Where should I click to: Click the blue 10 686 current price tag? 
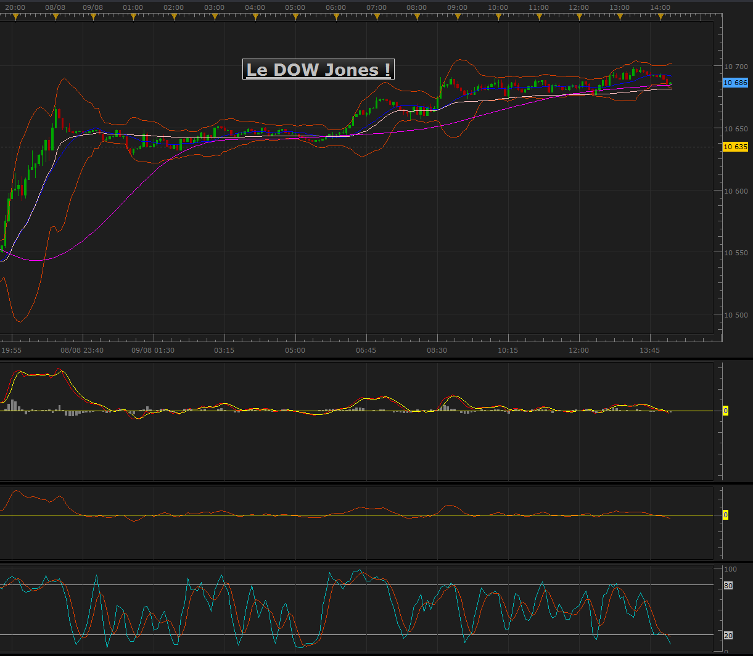tap(735, 83)
